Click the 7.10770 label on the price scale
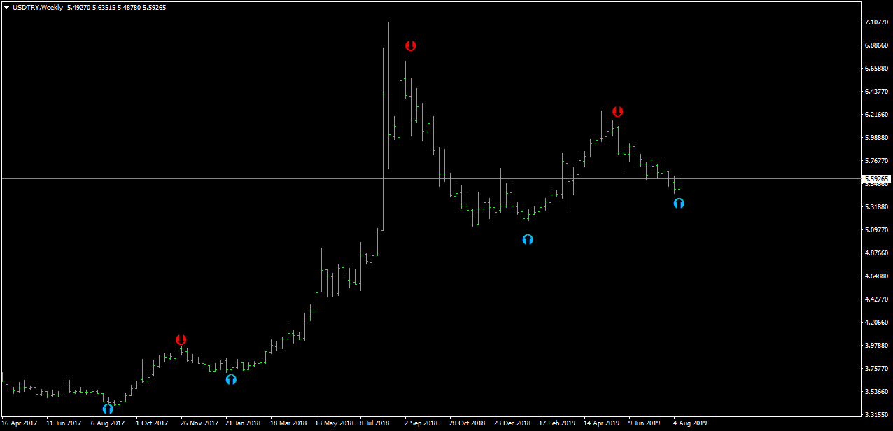The image size is (893, 431). coord(877,22)
